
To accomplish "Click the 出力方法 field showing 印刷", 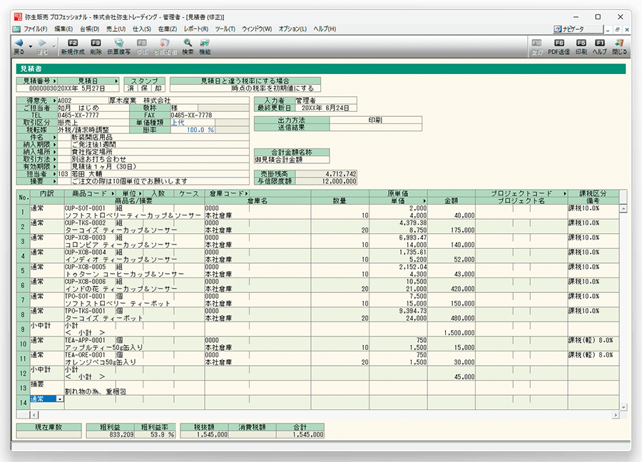I will [x=375, y=120].
